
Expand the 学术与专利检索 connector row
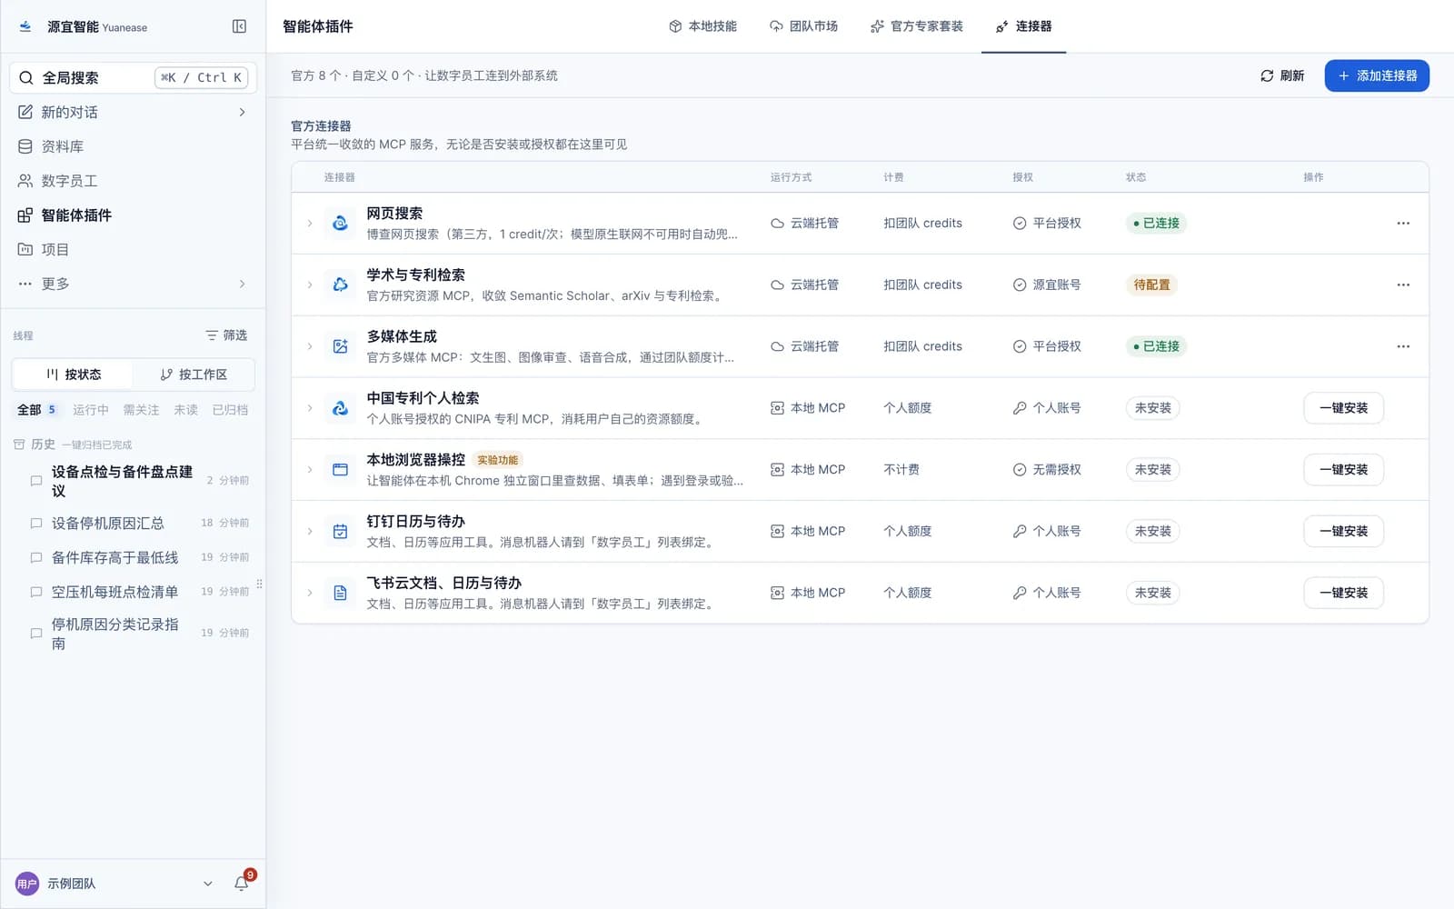coord(309,285)
